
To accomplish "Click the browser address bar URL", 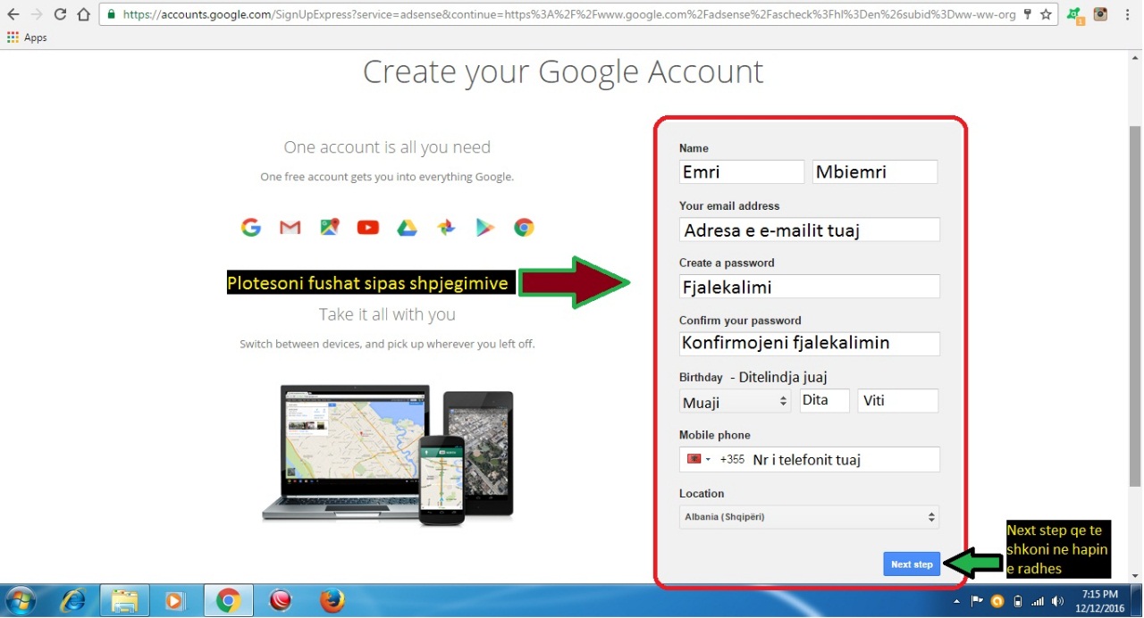I will click(x=569, y=14).
